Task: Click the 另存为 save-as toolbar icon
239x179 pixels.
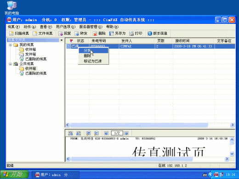Action: point(111,34)
